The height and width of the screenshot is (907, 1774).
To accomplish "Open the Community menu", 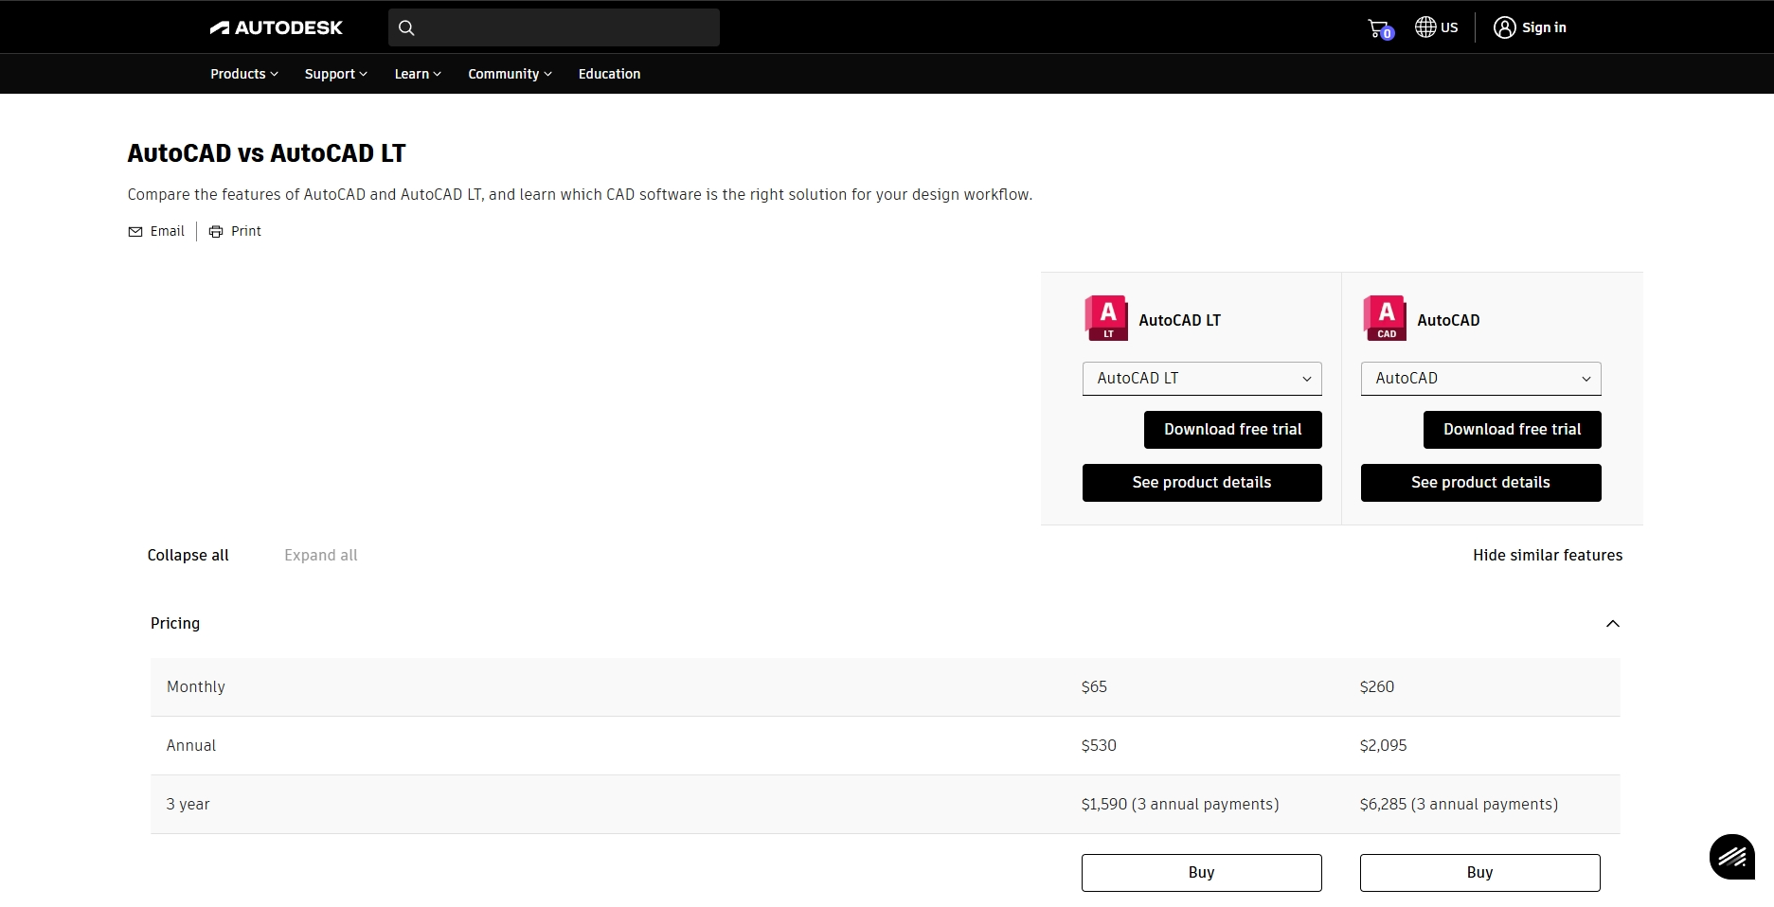I will [x=510, y=74].
